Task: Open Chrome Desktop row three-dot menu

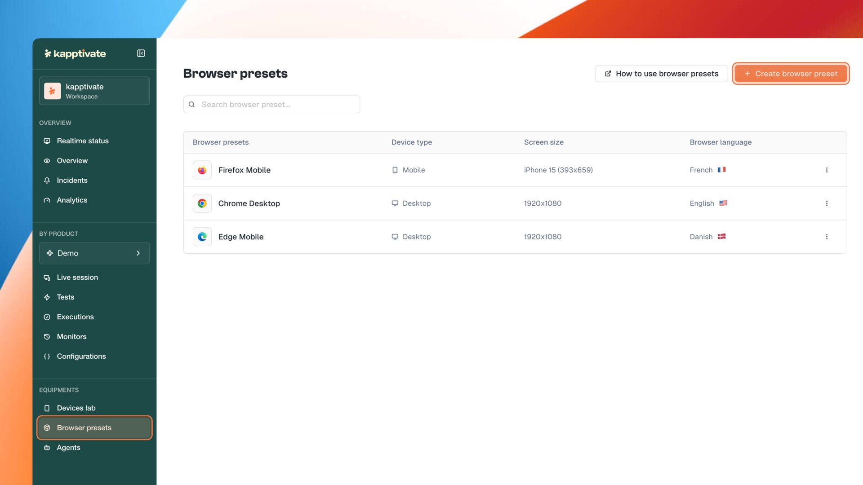Action: tap(827, 203)
